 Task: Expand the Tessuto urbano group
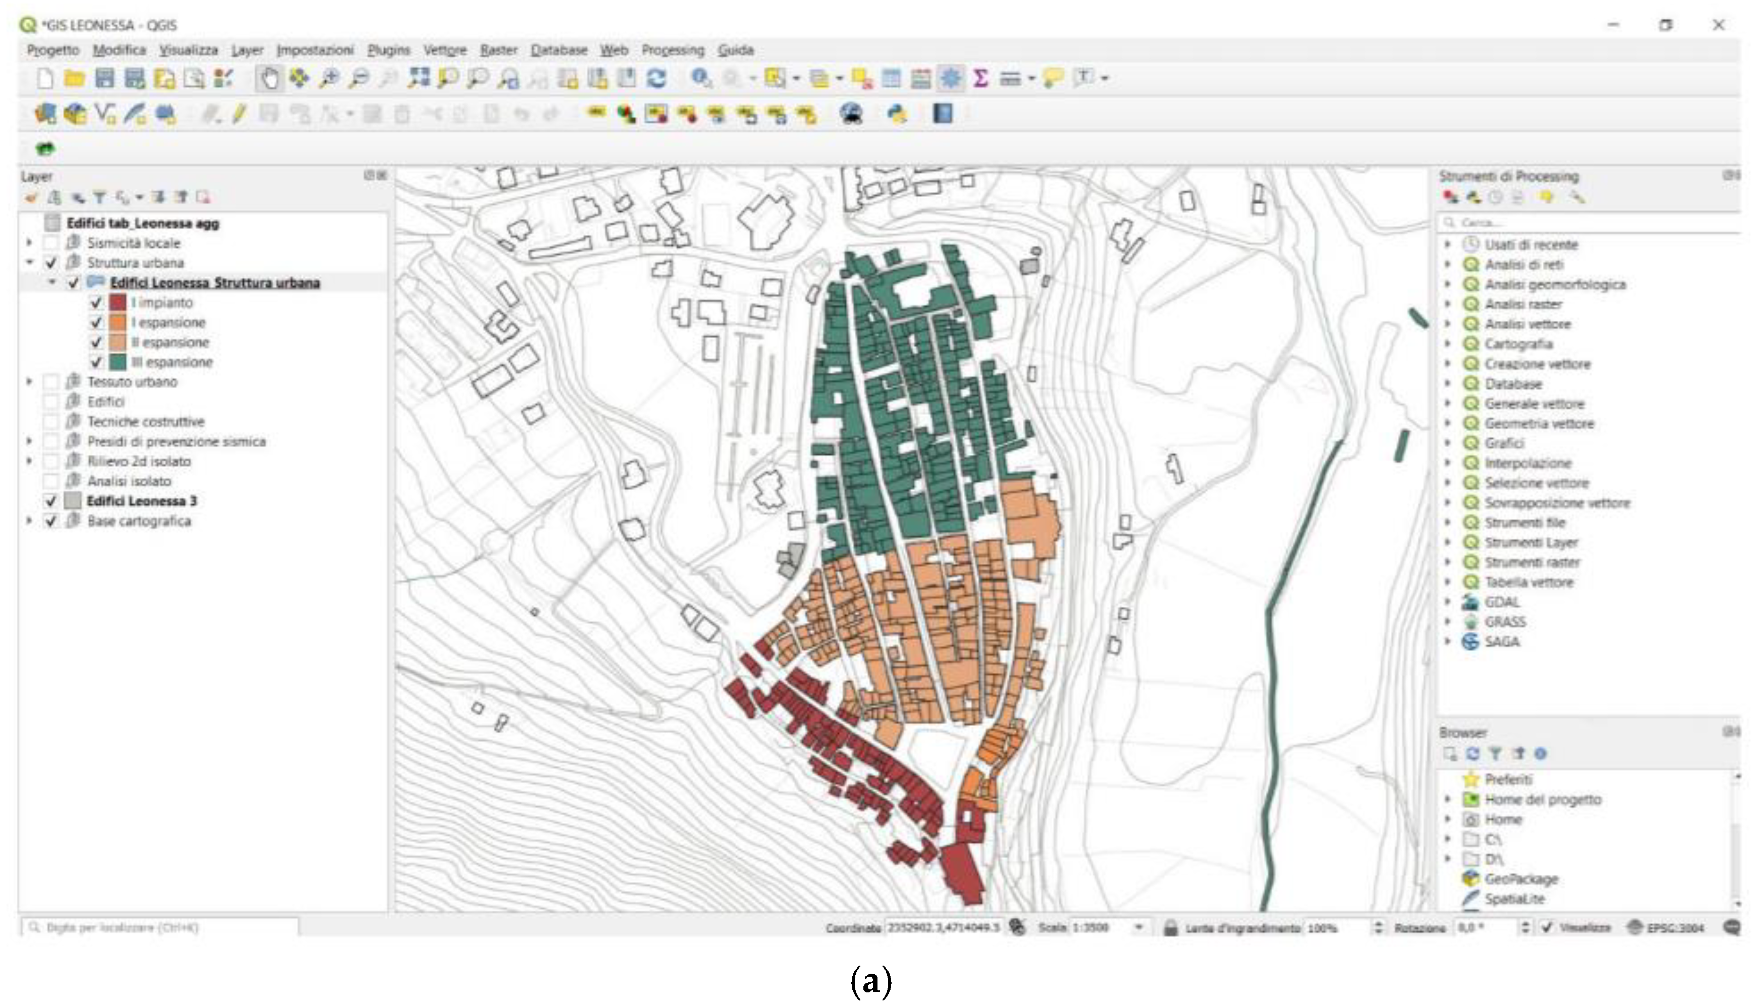click(29, 382)
